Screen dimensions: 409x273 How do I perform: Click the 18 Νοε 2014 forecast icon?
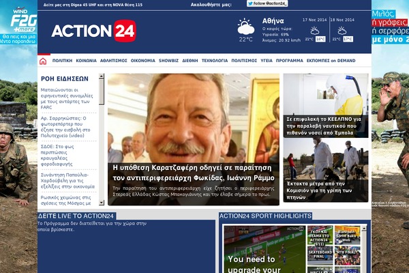point(342,31)
